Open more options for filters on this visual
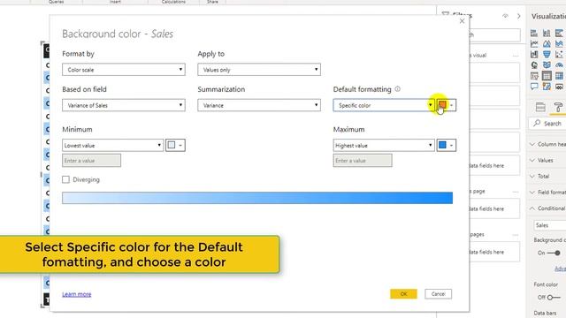 516,56
